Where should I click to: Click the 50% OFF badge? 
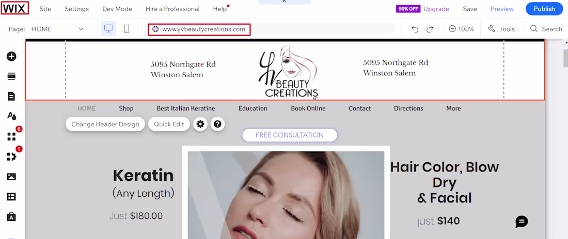pyautogui.click(x=408, y=9)
